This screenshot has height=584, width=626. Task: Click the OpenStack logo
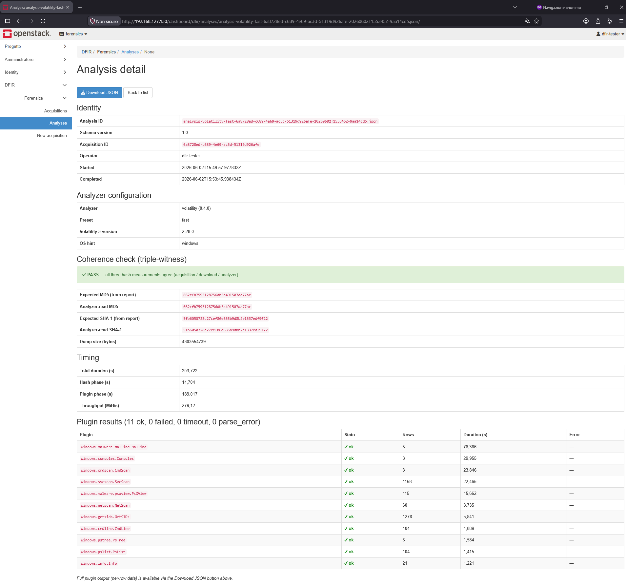pyautogui.click(x=27, y=33)
